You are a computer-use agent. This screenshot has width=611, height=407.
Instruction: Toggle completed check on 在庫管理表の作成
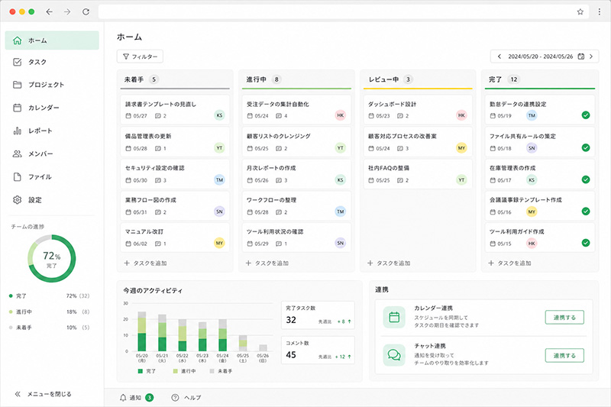click(x=586, y=179)
